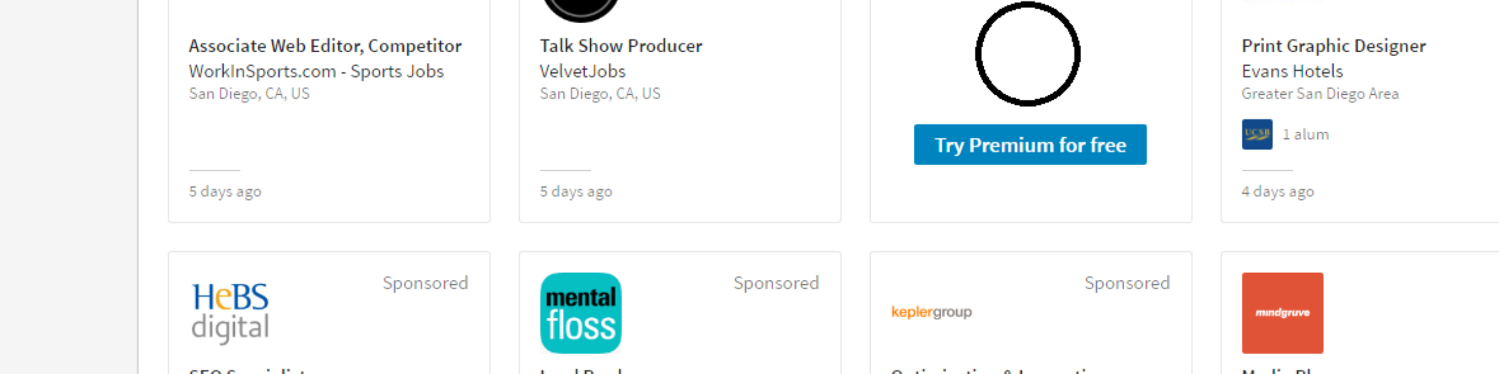
Task: Open the Evans Hotels company link
Action: 1292,72
